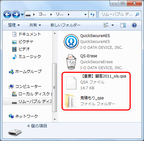Image resolution: width=144 pixels, height=141 pixels.
Task: Open recent pages dropdown next to Forward
Action: coord(22,14)
